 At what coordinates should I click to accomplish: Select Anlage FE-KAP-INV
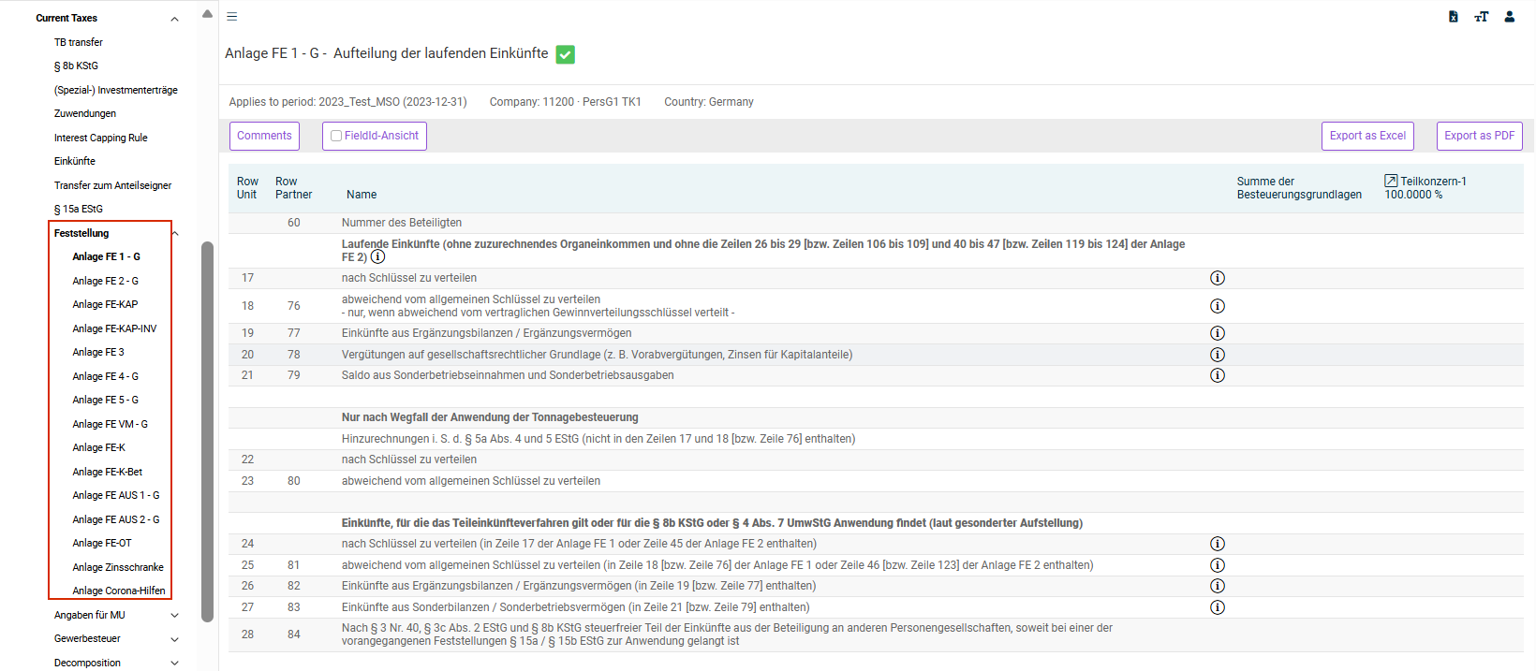coord(114,328)
